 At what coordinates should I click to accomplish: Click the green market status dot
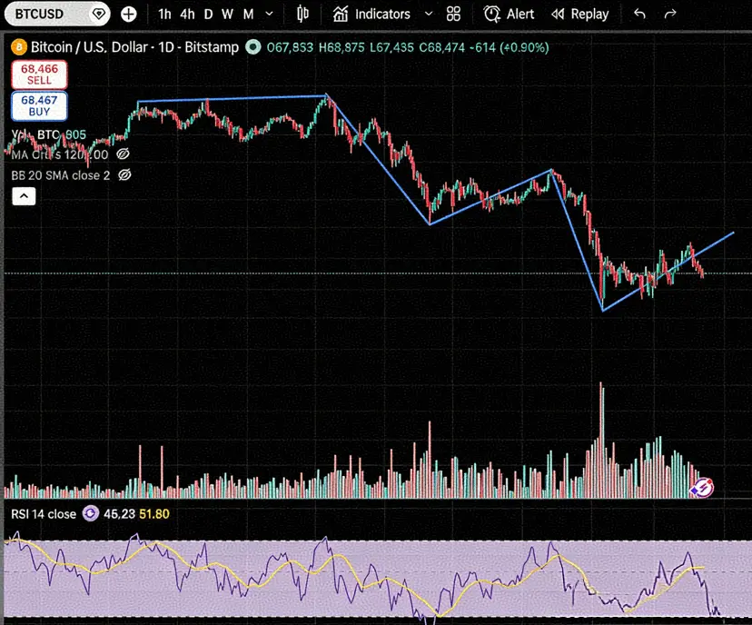click(254, 47)
